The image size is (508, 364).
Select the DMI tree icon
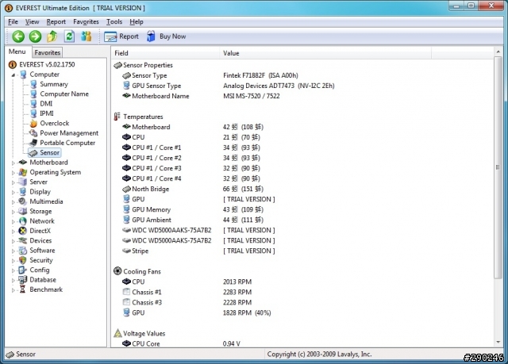click(33, 104)
